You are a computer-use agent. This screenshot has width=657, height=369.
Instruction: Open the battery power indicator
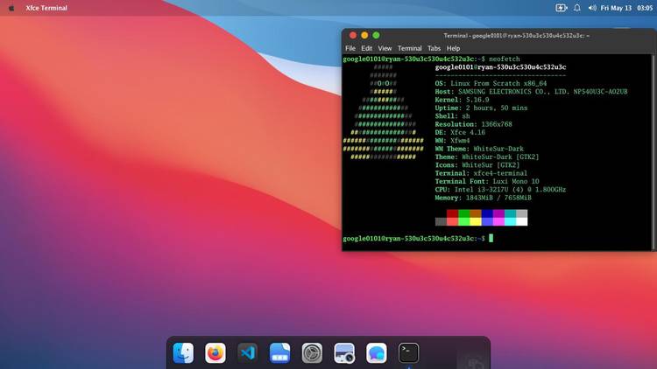pyautogui.click(x=561, y=8)
